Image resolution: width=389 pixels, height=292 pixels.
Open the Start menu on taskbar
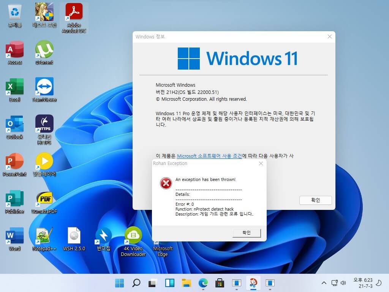[x=119, y=283]
